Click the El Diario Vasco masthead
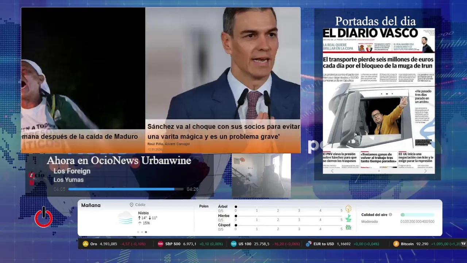467x263 pixels. click(x=371, y=33)
